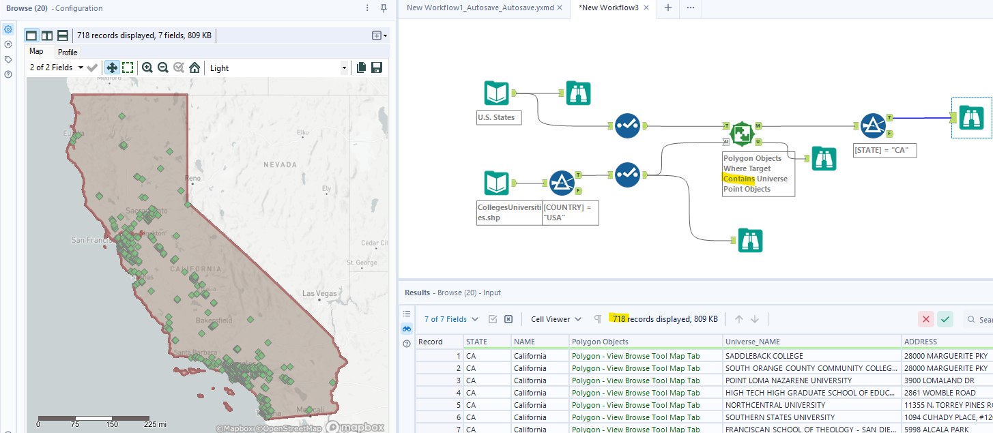Toggle the stacked horizontal split view

click(x=63, y=35)
